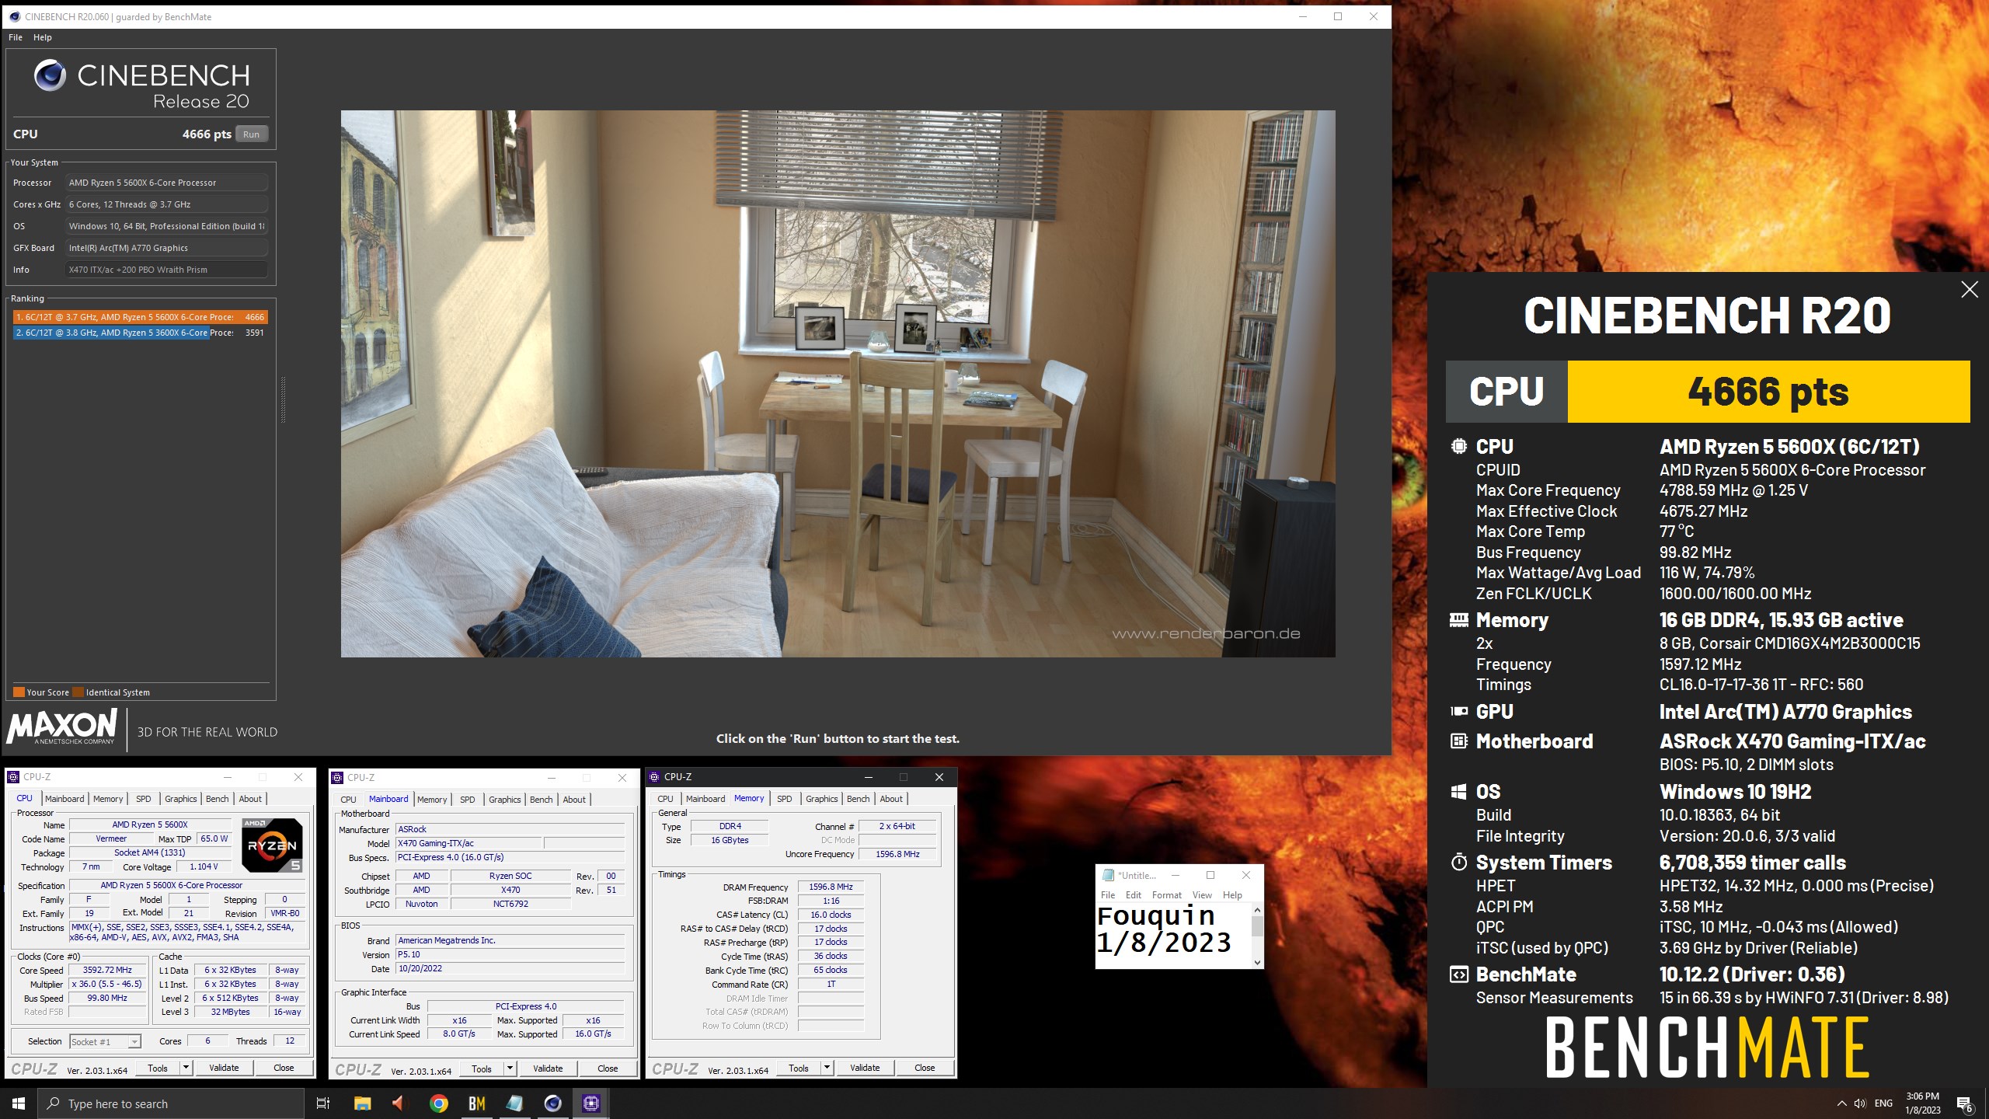The width and height of the screenshot is (1989, 1119).
Task: Open Tools dropdown arrow in first CPU-Z window
Action: tap(186, 1068)
